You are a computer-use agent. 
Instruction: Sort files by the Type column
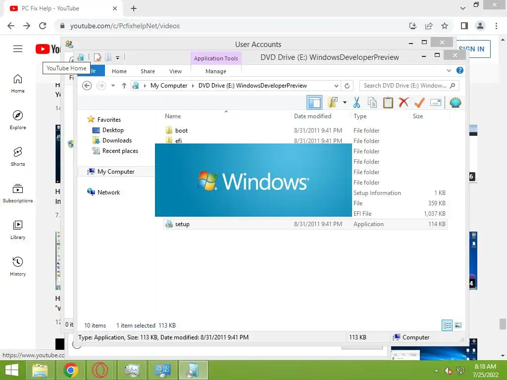click(x=360, y=116)
